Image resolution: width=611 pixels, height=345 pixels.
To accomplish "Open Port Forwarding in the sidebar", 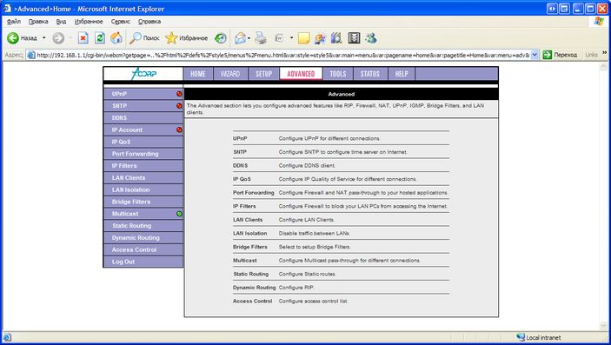I will (143, 154).
